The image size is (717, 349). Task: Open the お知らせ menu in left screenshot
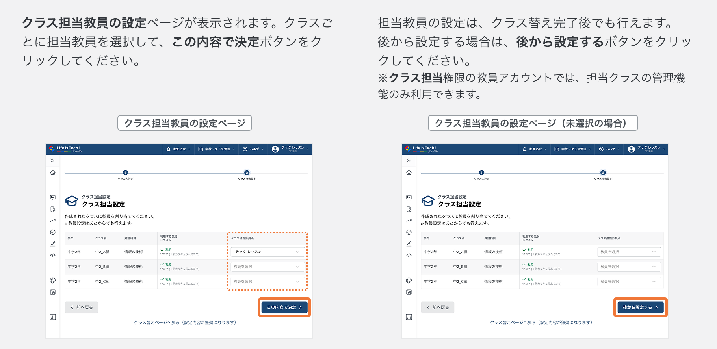point(178,149)
